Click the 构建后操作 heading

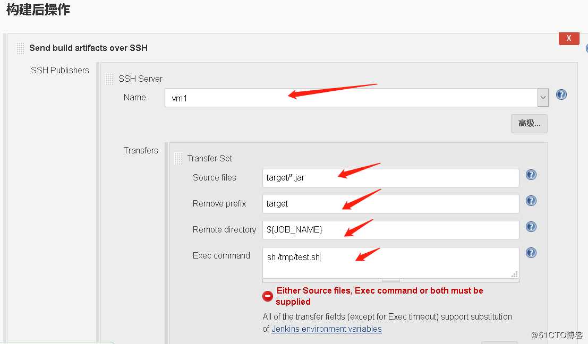pyautogui.click(x=38, y=10)
